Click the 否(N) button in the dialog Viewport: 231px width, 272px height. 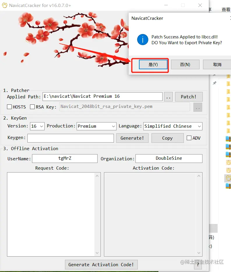(185, 65)
